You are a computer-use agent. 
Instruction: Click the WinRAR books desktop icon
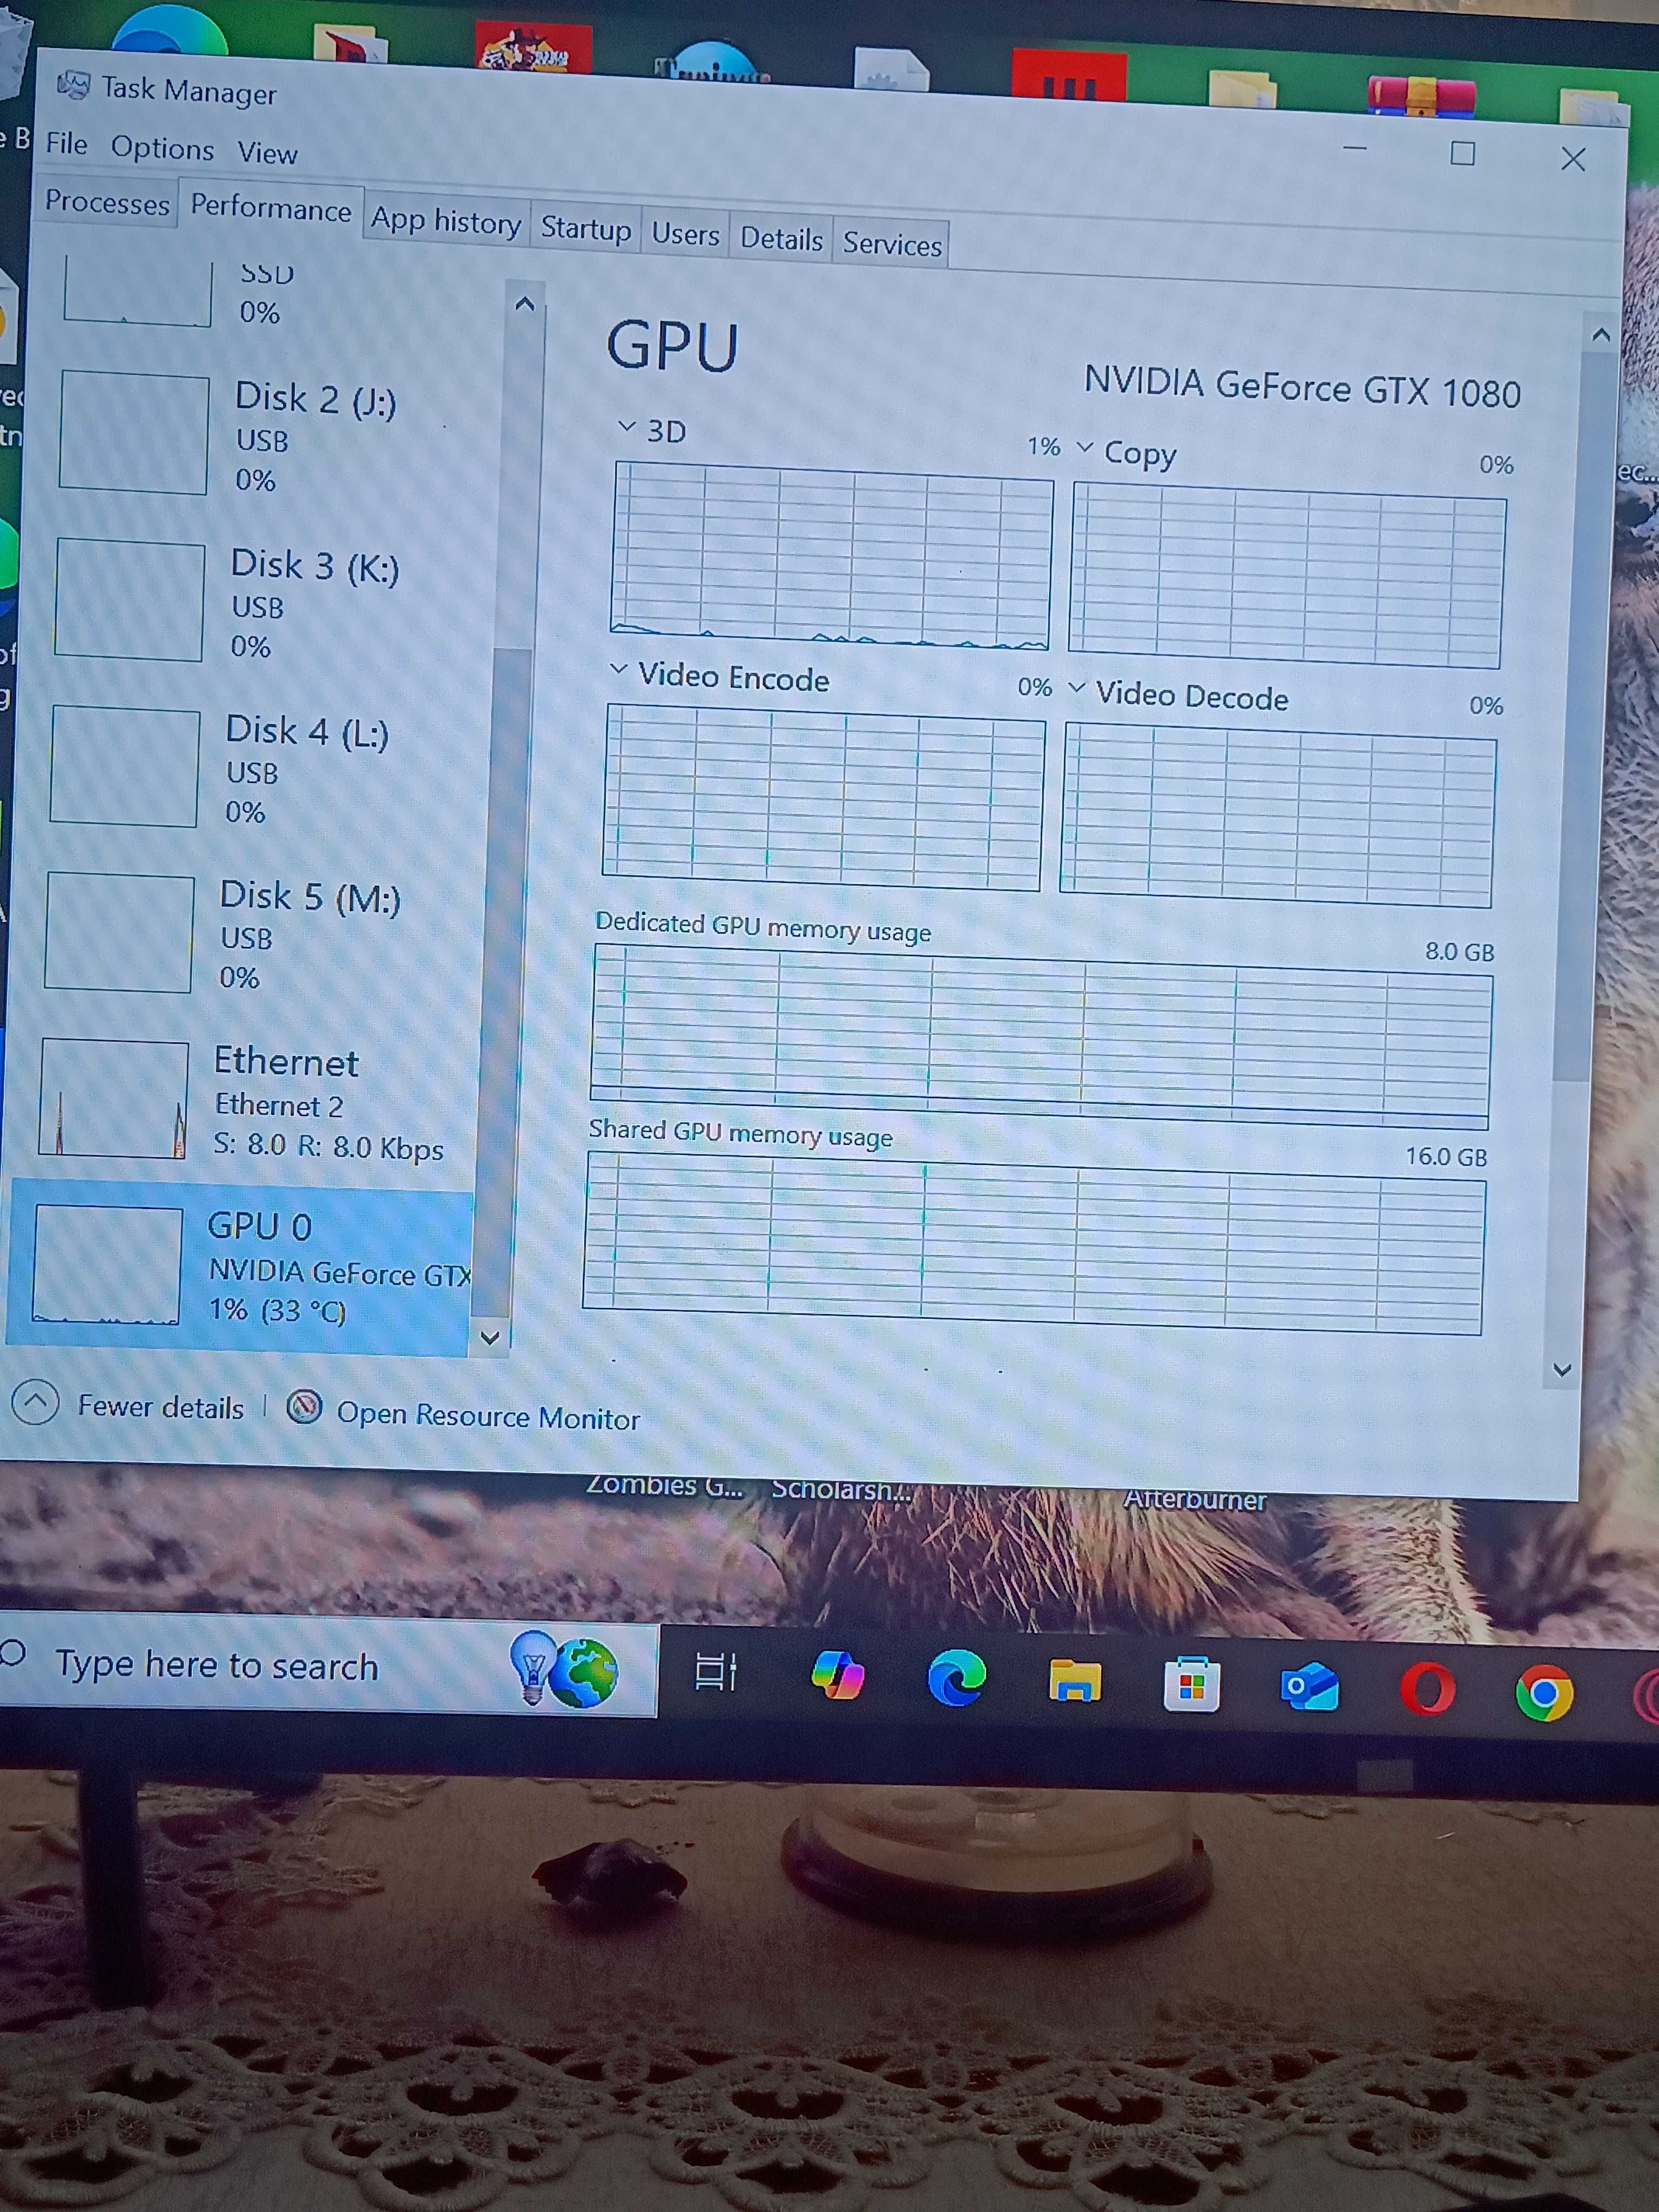click(1420, 97)
